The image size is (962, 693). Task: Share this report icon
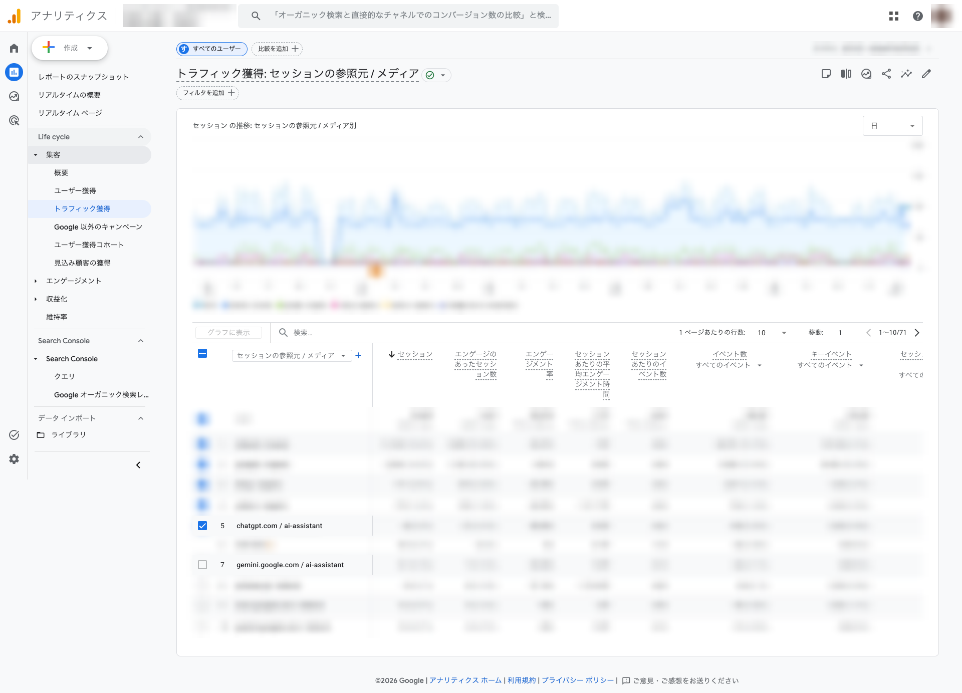point(886,74)
